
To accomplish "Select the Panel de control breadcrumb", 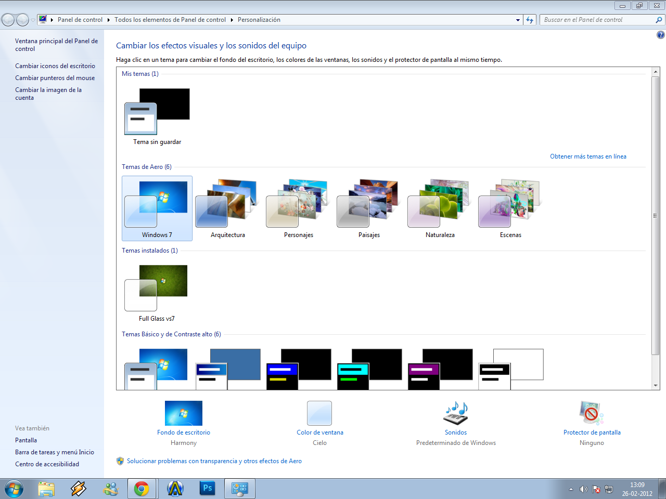I will (x=80, y=20).
